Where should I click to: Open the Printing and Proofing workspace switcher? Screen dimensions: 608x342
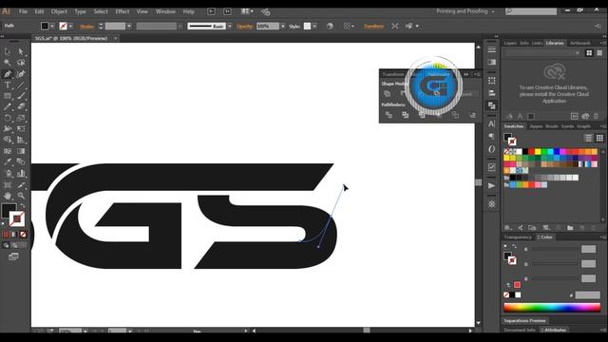(x=465, y=11)
